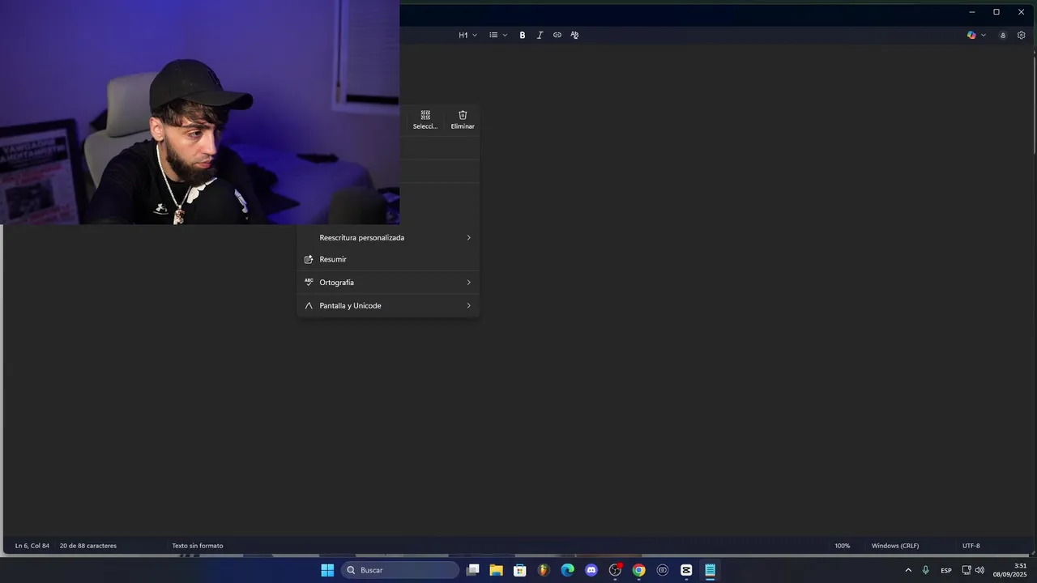Viewport: 1037px width, 583px height.
Task: Click the microphone icon in system tray
Action: coord(925,570)
